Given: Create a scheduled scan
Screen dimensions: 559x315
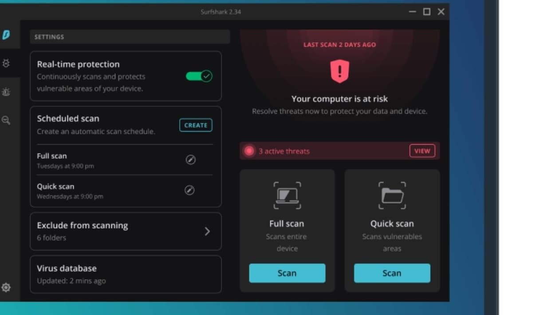Looking at the screenshot, I should tap(196, 125).
